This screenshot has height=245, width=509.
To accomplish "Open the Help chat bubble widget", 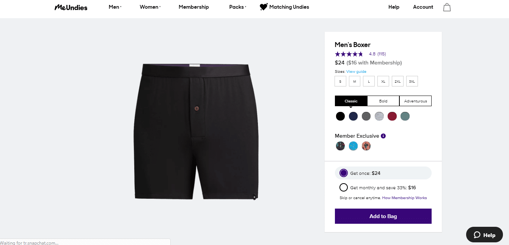I will point(484,234).
